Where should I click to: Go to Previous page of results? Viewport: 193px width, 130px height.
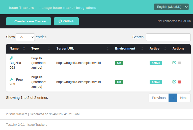[x=159, y=98]
